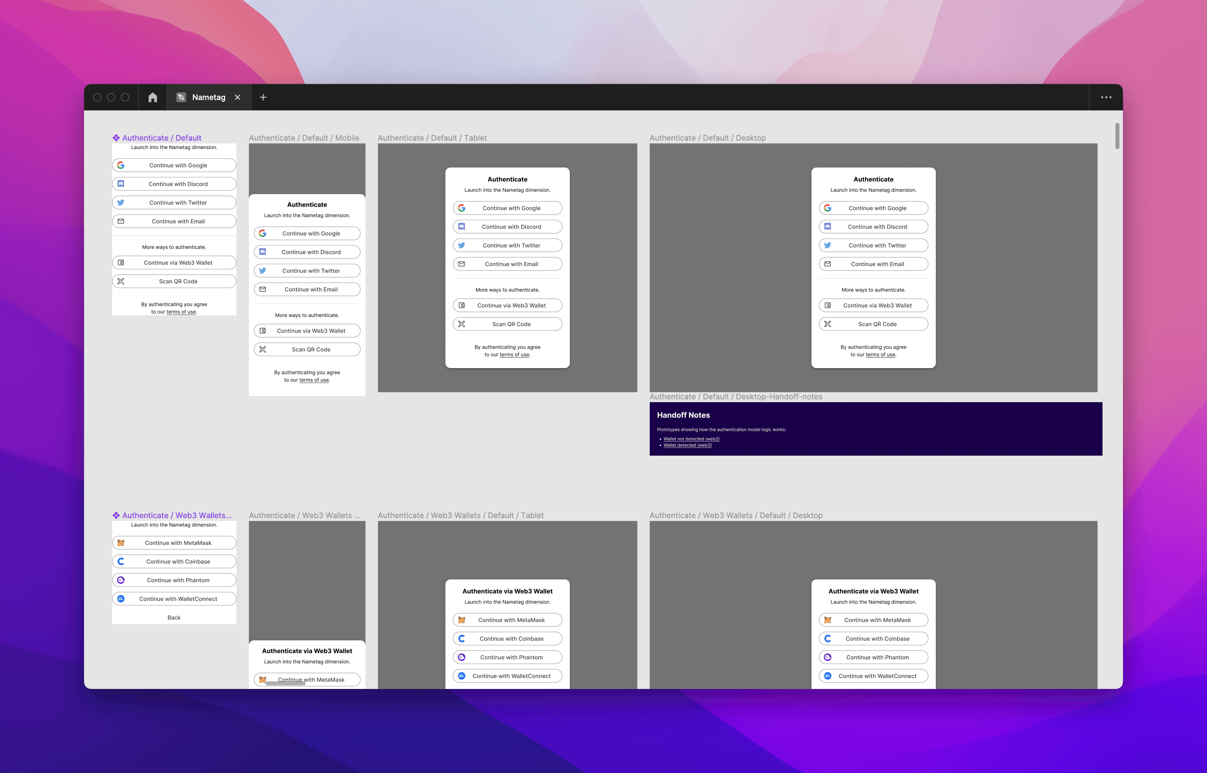Open 'Wallet not detected (web2)' prototype link
1207x773 pixels.
[x=691, y=439]
